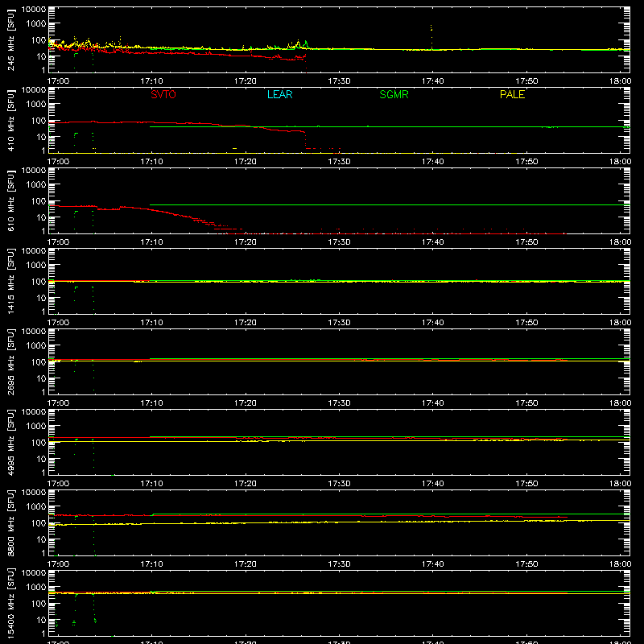Click the 17:00 time label under 4995 MHz plot
Viewport: 644px width, 644px height.
tap(58, 484)
